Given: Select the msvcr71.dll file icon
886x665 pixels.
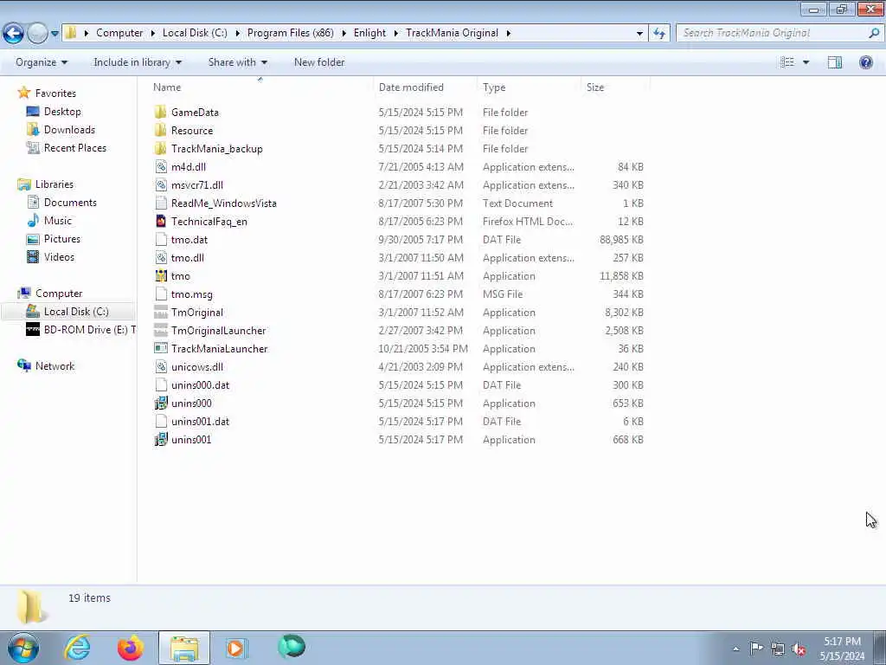Looking at the screenshot, I should [x=160, y=185].
